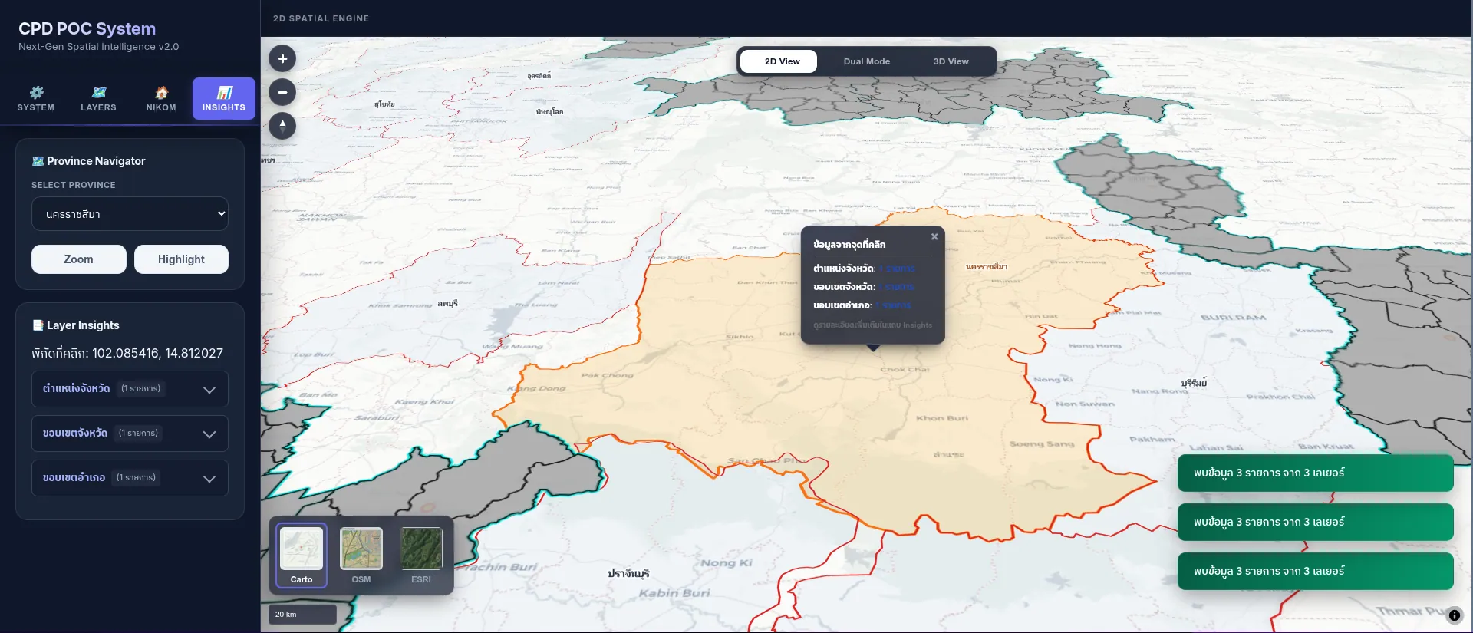The height and width of the screenshot is (633, 1473).
Task: Open the Select Province dropdown
Action: point(130,214)
